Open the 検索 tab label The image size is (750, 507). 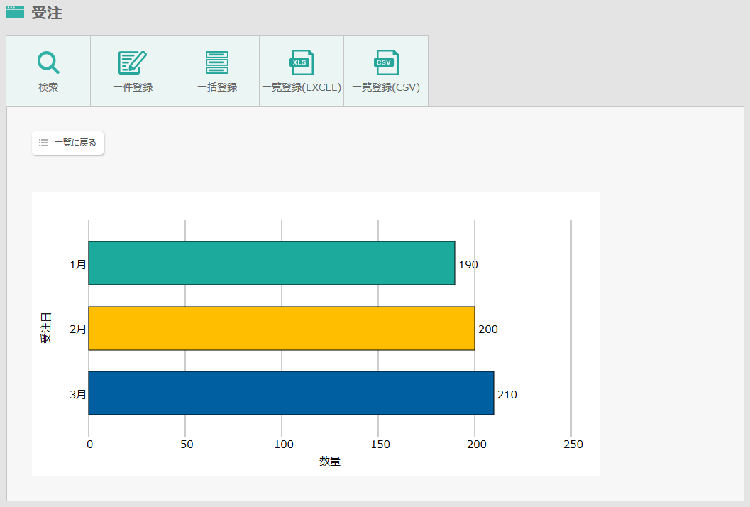pos(48,87)
